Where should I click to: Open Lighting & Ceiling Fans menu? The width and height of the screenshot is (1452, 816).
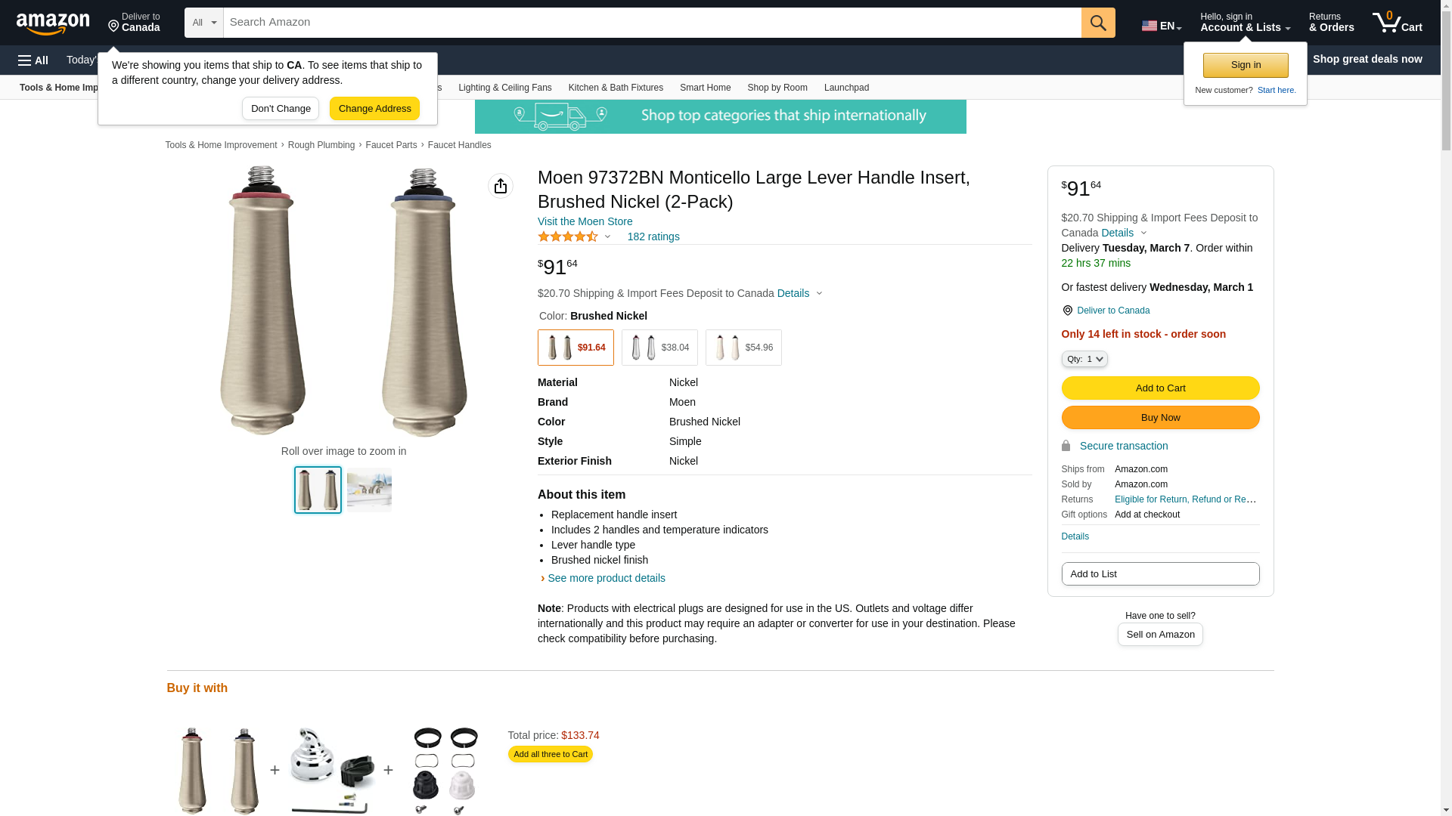(504, 88)
